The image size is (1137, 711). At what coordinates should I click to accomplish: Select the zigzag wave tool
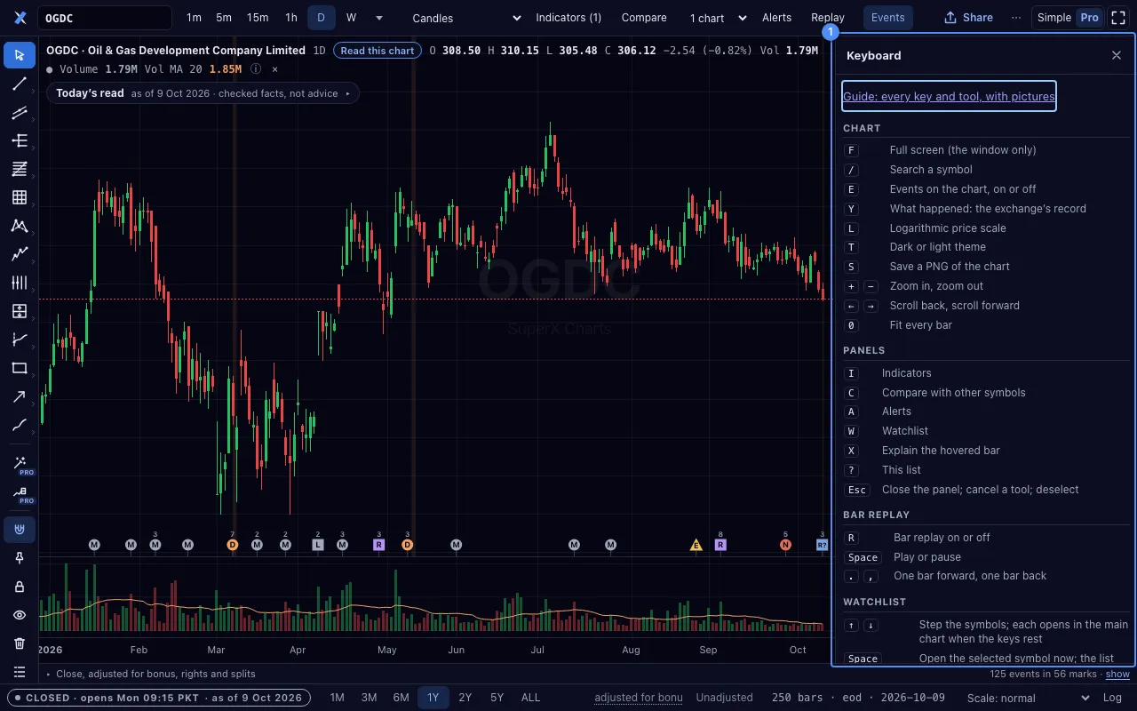point(20,254)
